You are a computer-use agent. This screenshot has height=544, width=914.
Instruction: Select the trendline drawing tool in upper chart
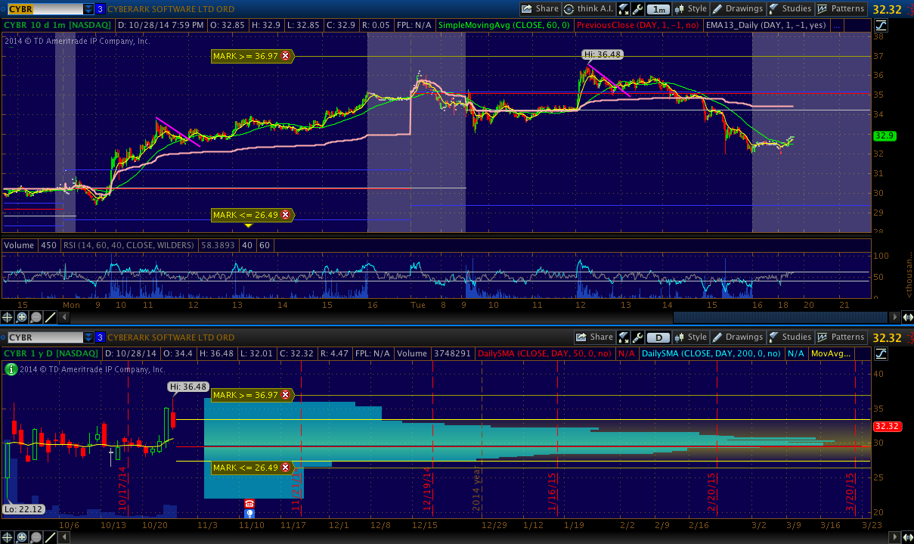tap(51, 318)
